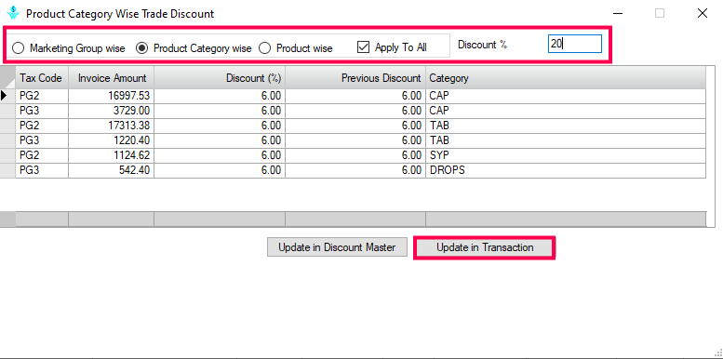
Task: Close the trade discount window
Action: [x=703, y=13]
